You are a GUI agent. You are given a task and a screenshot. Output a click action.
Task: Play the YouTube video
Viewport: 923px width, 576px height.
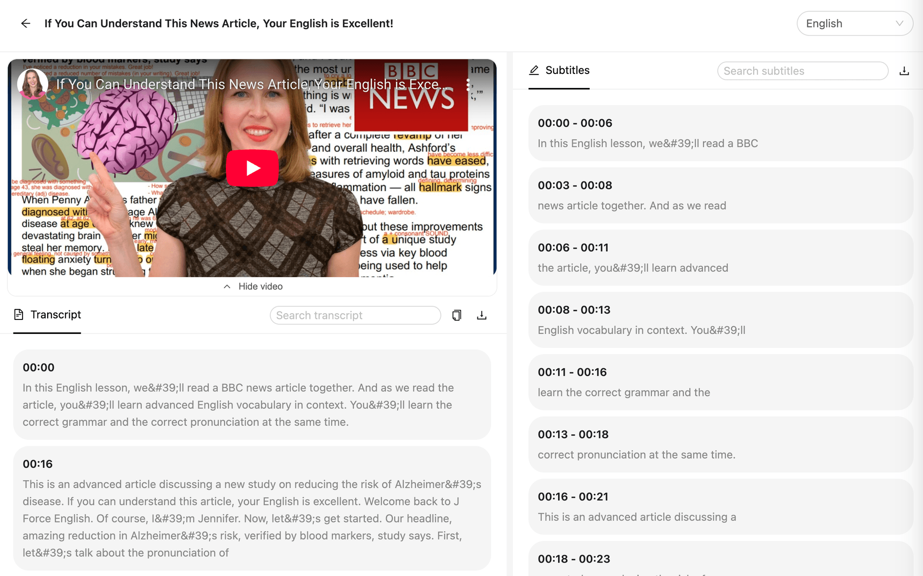252,168
